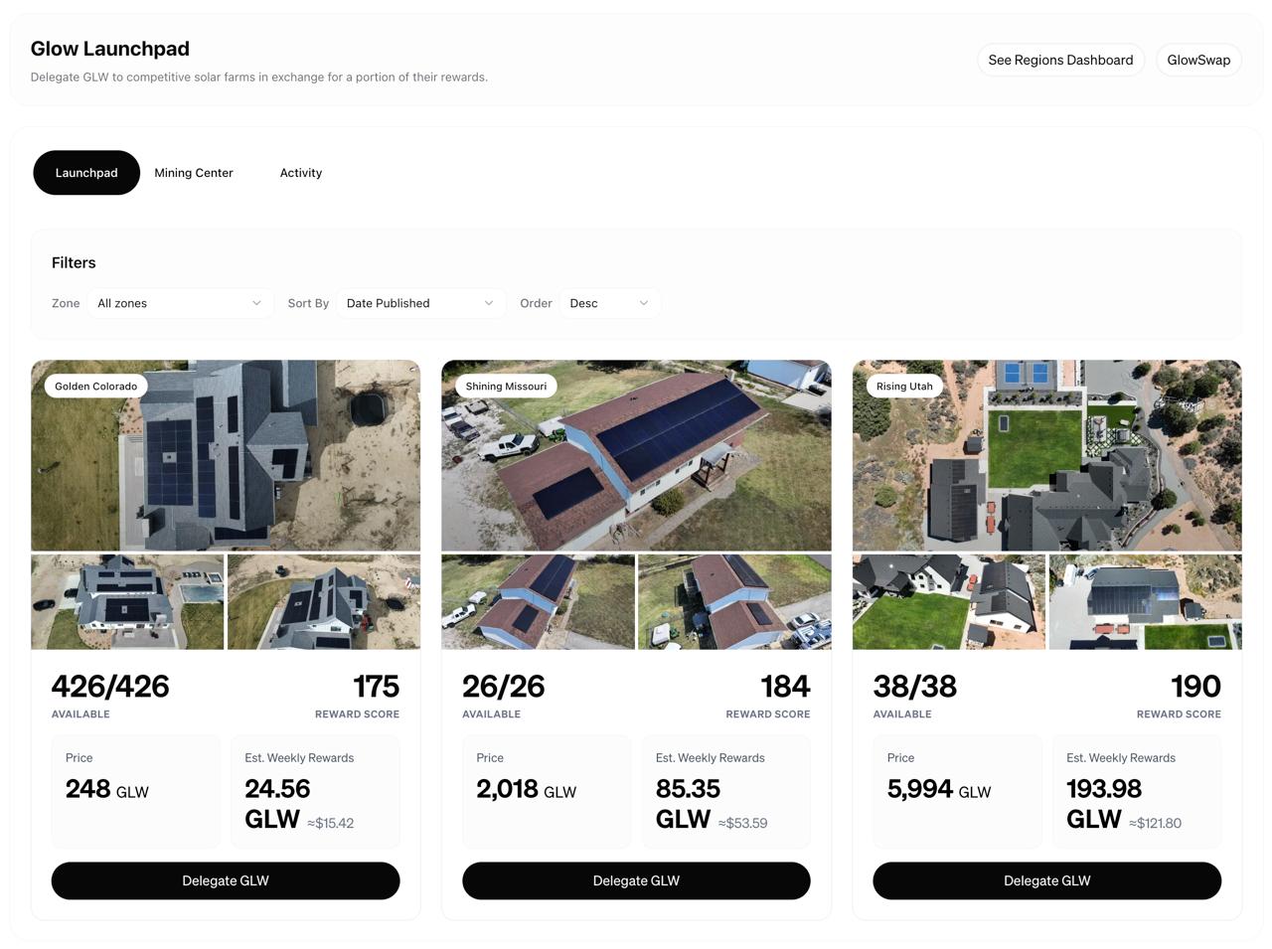The image size is (1272, 949).
Task: Delegate GLW to the Rising Utah farm
Action: tap(1046, 880)
